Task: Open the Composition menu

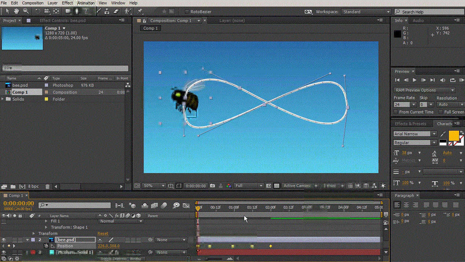Action: pyautogui.click(x=33, y=3)
